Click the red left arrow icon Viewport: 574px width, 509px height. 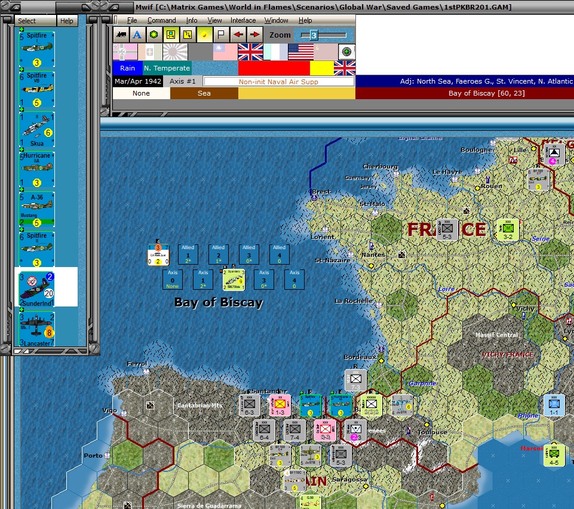tap(238, 35)
